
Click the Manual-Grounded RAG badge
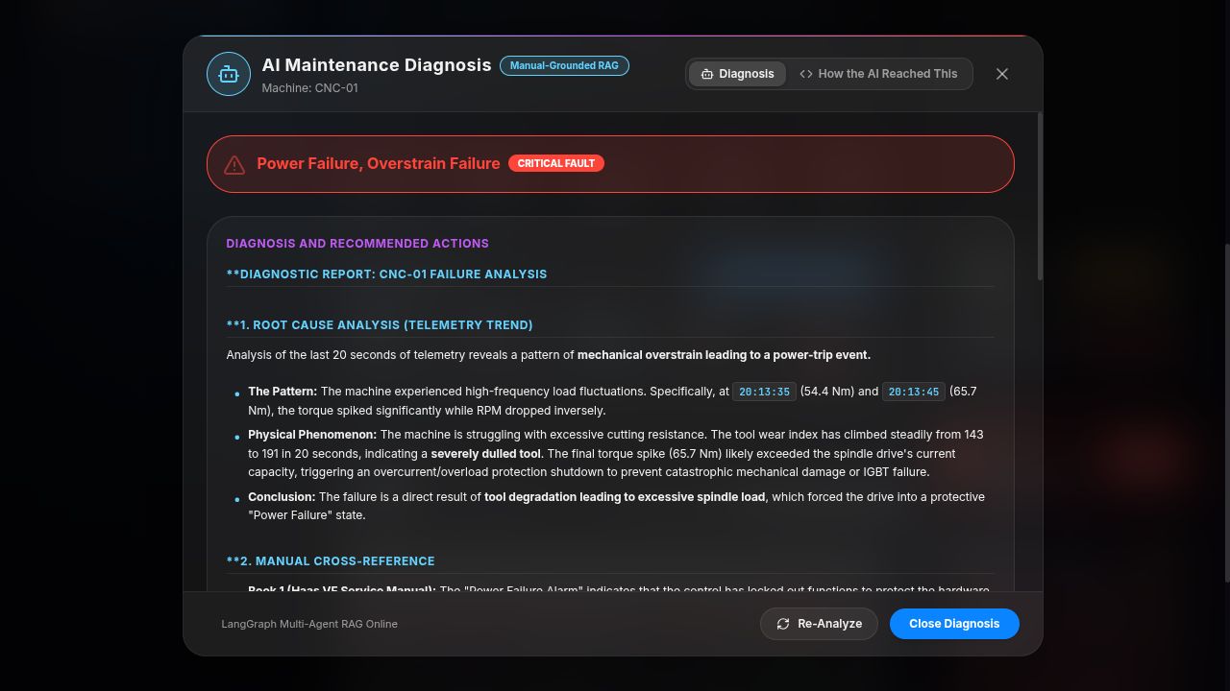(x=564, y=65)
